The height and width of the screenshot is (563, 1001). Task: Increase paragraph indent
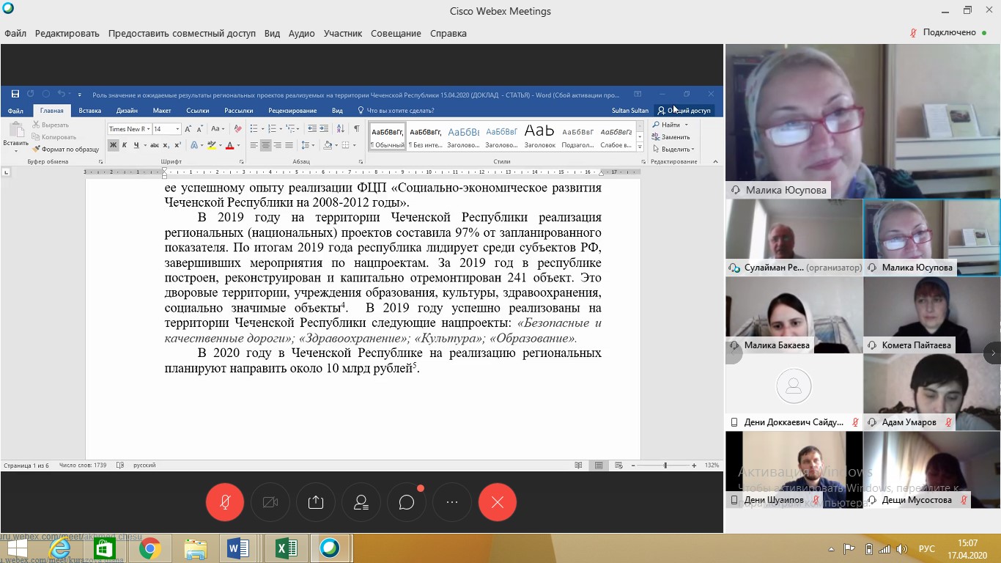coord(324,129)
